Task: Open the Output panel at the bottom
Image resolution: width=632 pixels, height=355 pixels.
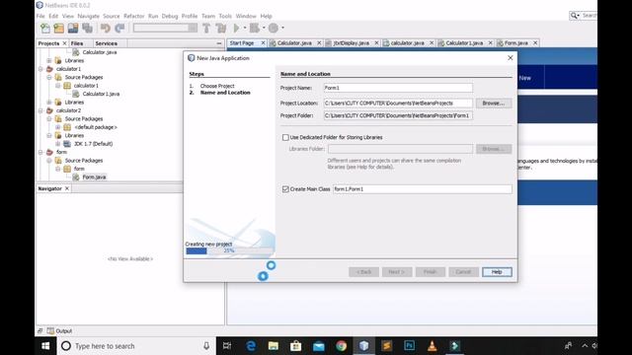Action: coord(59,331)
